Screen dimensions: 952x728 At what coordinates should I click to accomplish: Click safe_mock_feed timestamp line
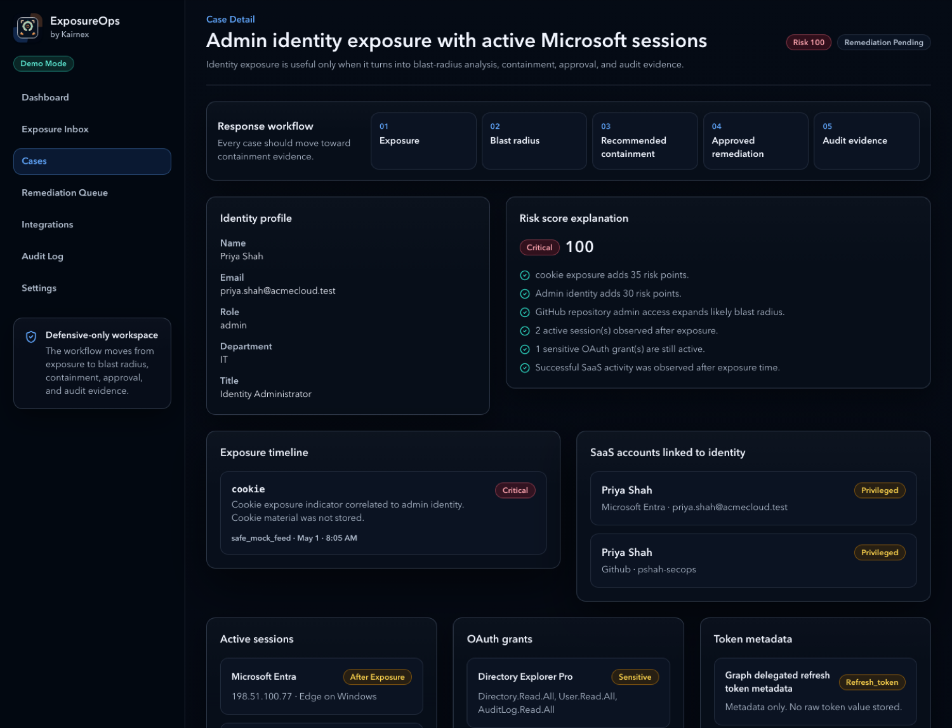(294, 538)
